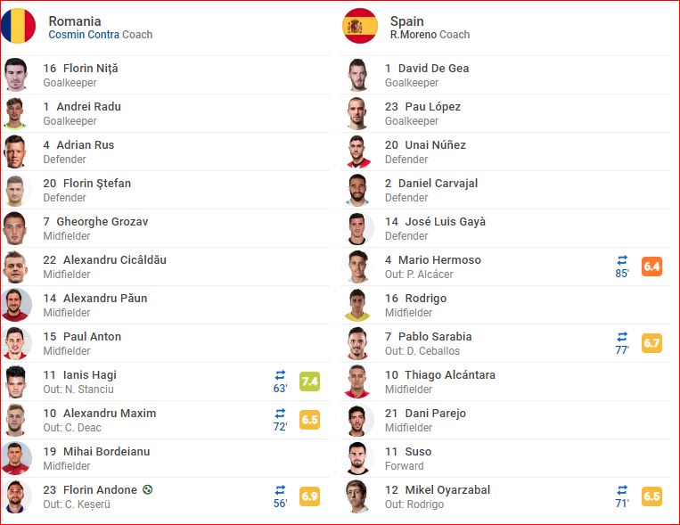The image size is (680, 525).
Task: Click Mario Hermoso's substitution arrows icon
Action: pos(622,260)
